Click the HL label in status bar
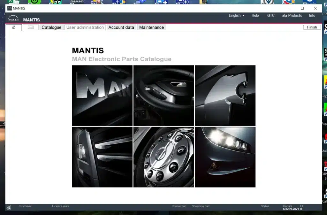This screenshot has width=327, height=215. point(302,206)
